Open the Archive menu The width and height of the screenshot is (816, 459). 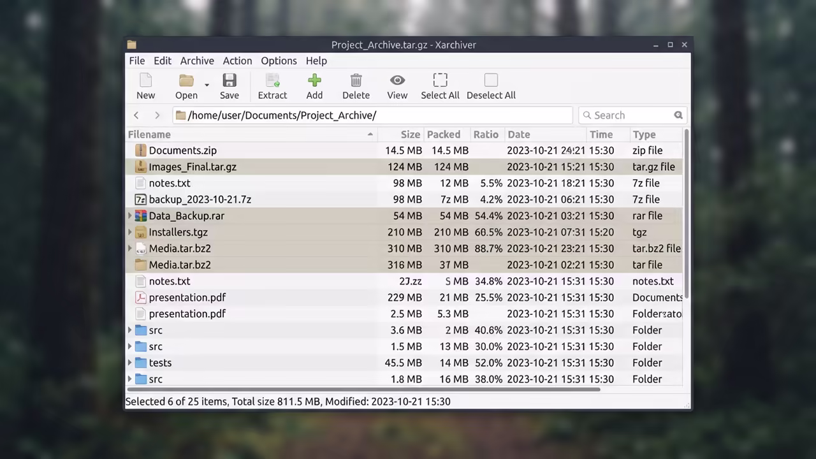(x=197, y=61)
